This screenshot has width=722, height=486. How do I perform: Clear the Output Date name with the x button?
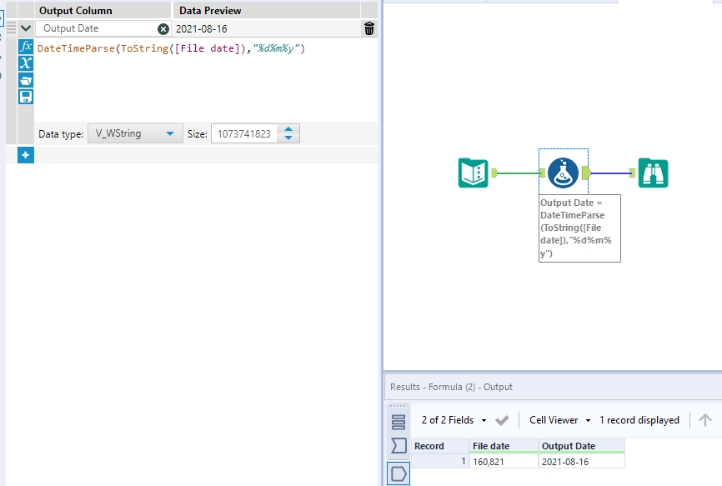tap(163, 28)
